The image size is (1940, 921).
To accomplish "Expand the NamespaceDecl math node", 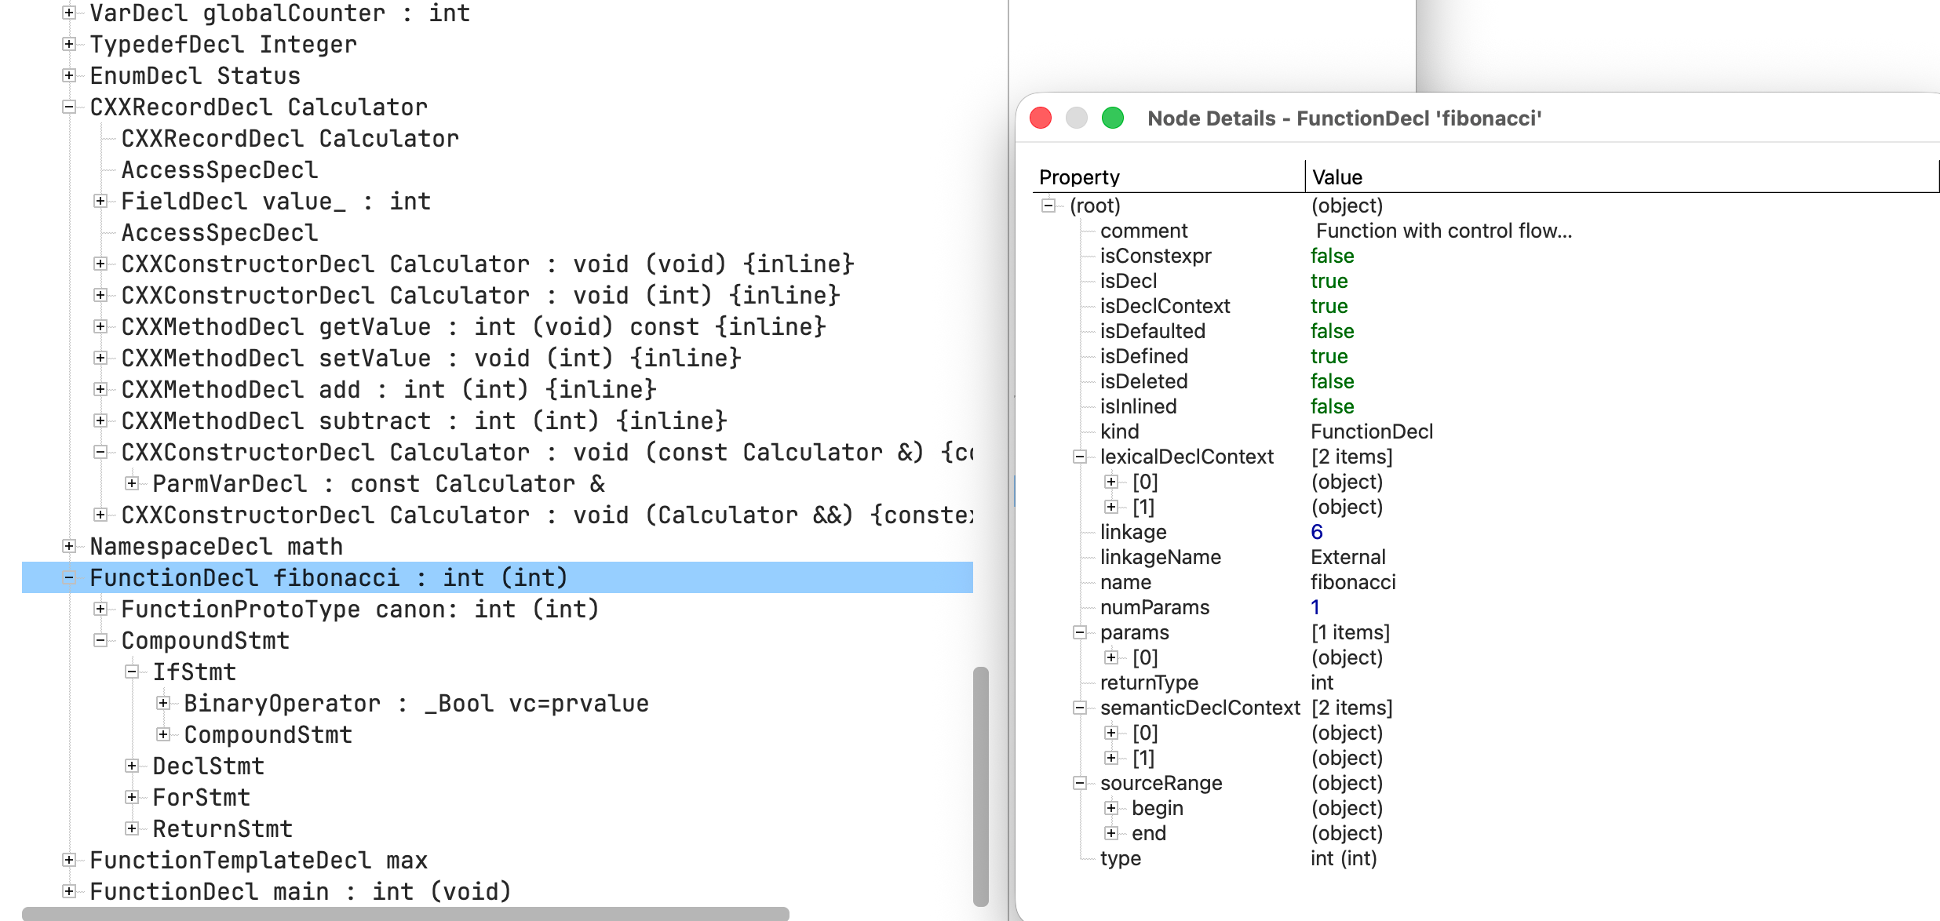I will [69, 546].
